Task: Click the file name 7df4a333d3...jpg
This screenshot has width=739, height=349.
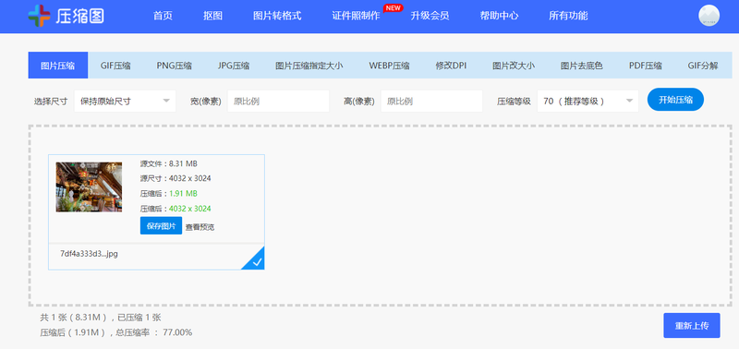Action: [x=89, y=253]
